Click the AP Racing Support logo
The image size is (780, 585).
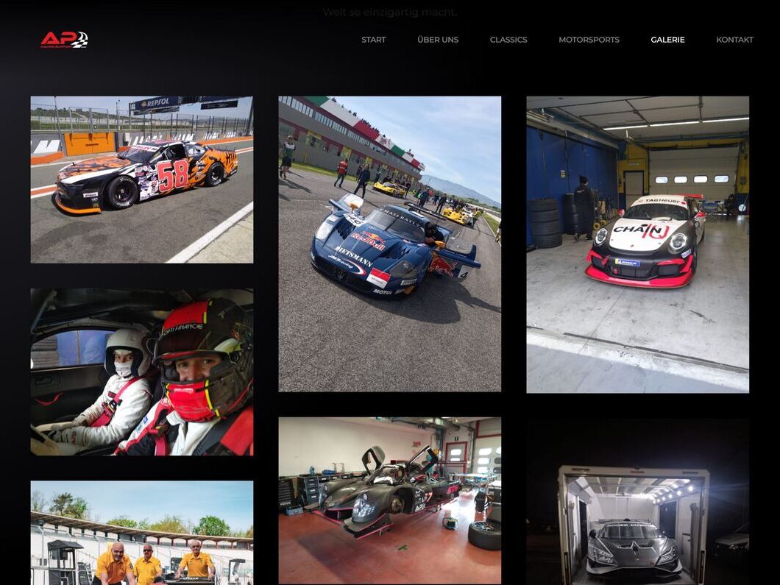click(x=64, y=40)
